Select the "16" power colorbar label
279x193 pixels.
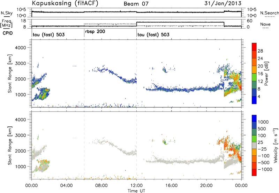tap(260, 74)
